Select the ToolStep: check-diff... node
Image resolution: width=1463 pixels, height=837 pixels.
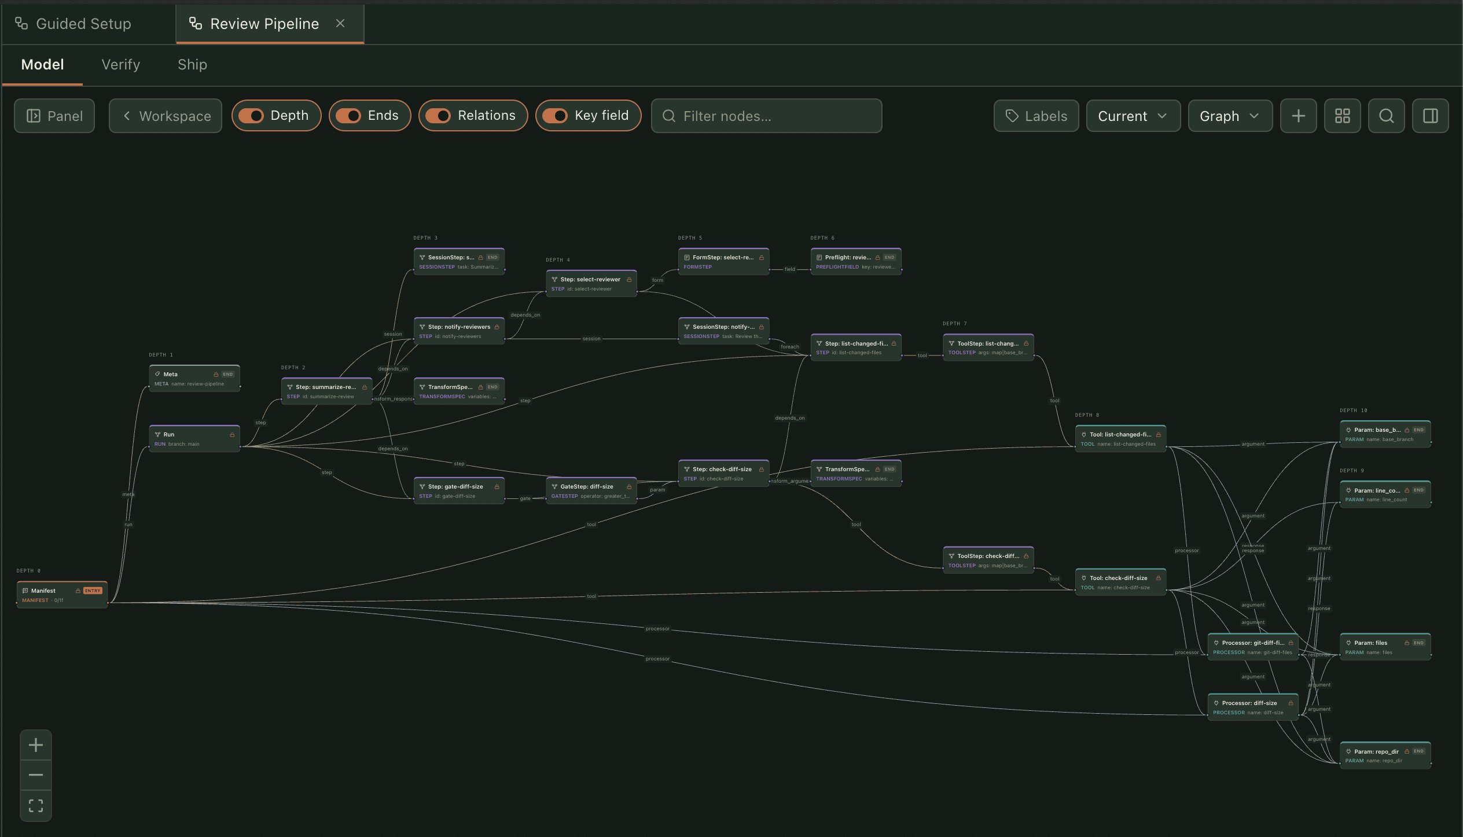click(988, 560)
